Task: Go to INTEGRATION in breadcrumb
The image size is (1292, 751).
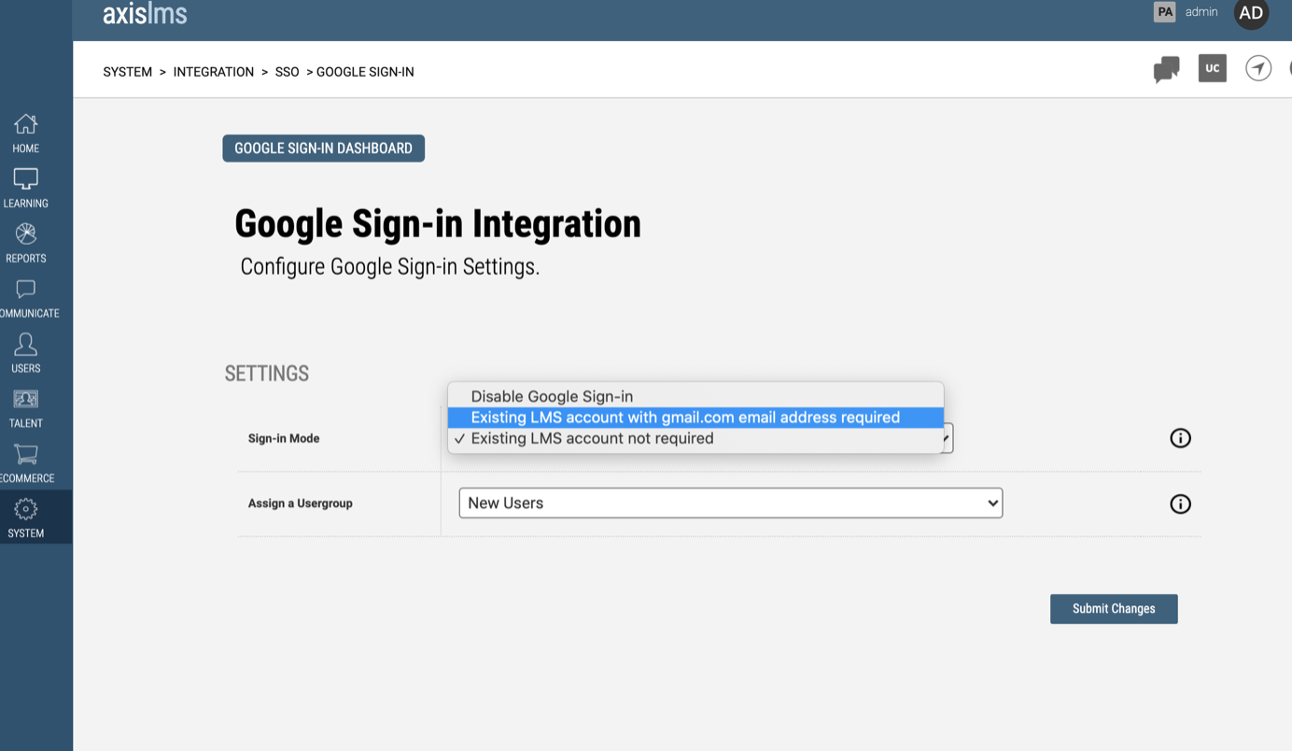Action: [x=214, y=72]
